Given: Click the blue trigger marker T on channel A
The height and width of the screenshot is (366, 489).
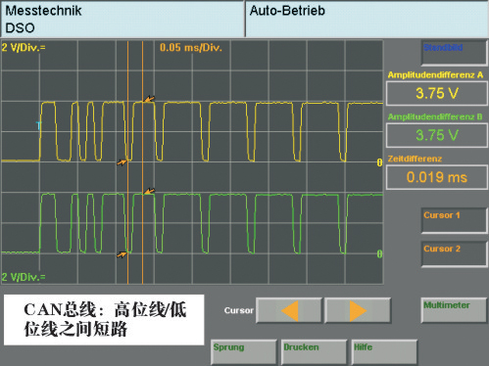Looking at the screenshot, I should click(x=38, y=125).
